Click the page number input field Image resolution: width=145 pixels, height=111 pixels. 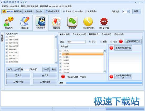coord(27,70)
